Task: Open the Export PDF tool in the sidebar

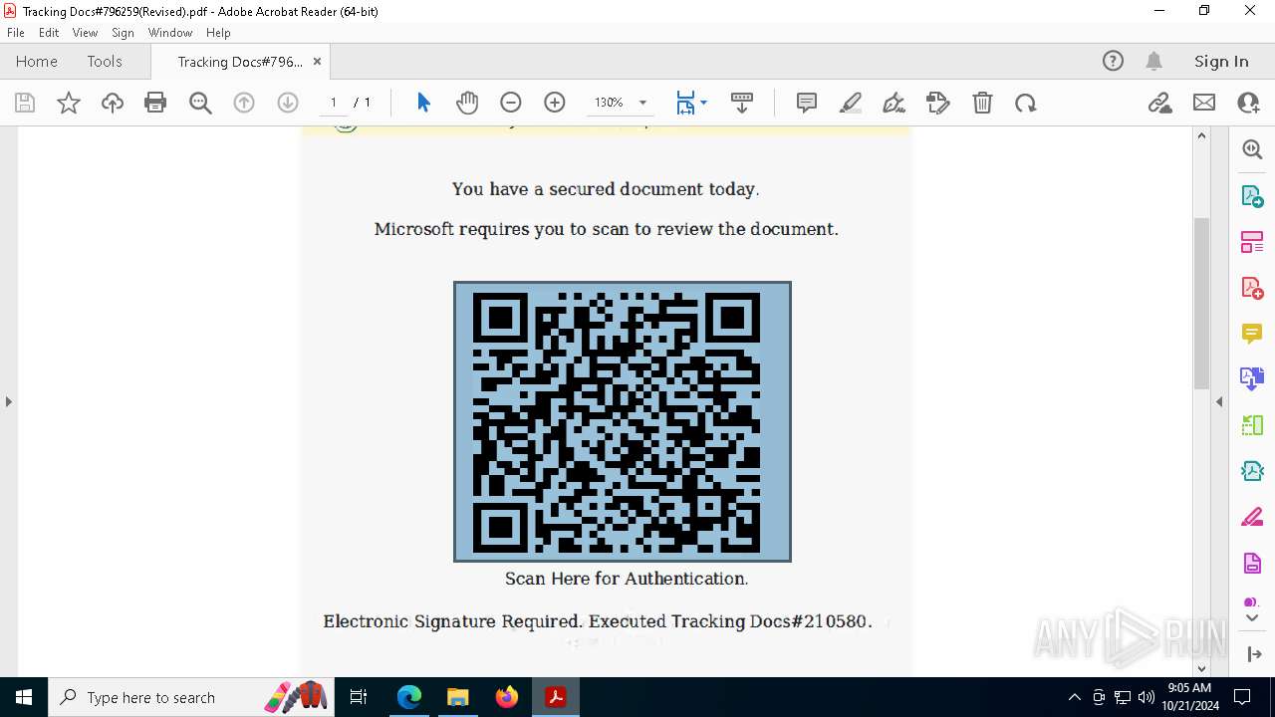Action: (x=1252, y=196)
